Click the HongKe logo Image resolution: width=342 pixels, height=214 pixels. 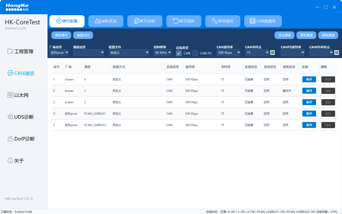click(17, 7)
